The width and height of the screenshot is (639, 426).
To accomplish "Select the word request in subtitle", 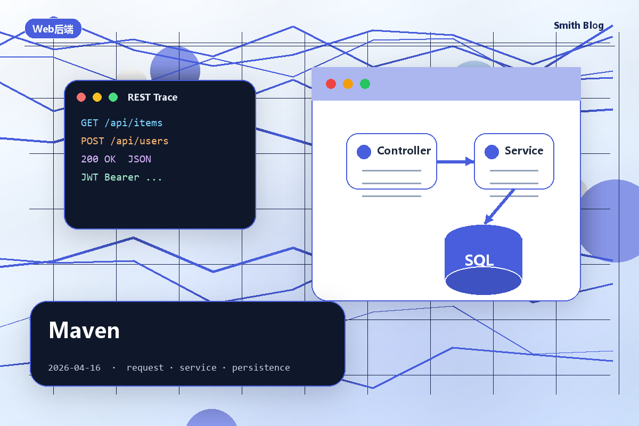I will point(145,368).
